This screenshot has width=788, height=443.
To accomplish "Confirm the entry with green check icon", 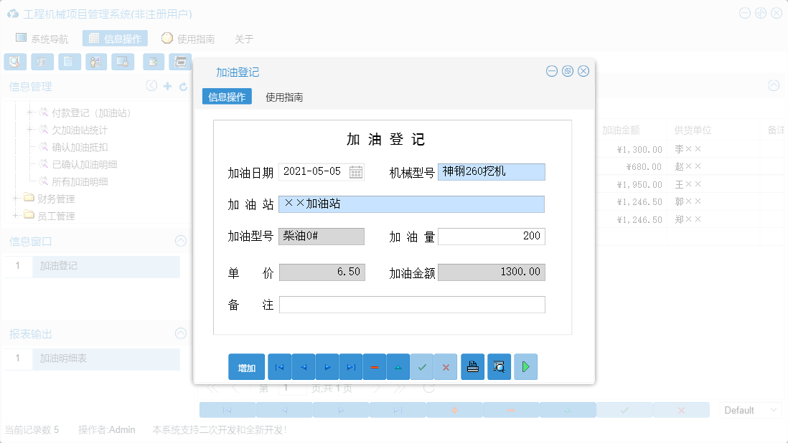I will click(422, 366).
